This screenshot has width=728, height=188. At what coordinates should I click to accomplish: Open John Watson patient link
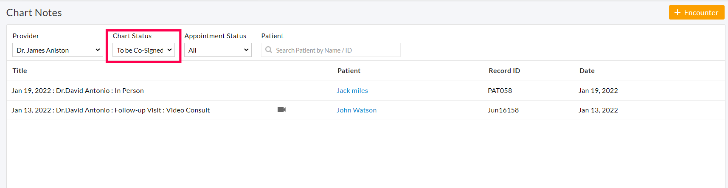pos(357,110)
